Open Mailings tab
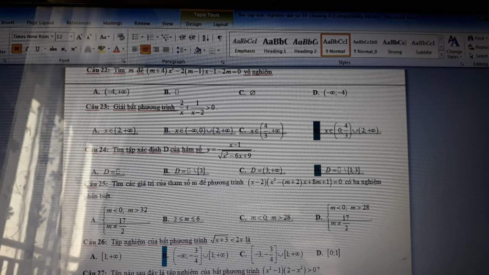Screen dimensions: 489x275 (113, 23)
